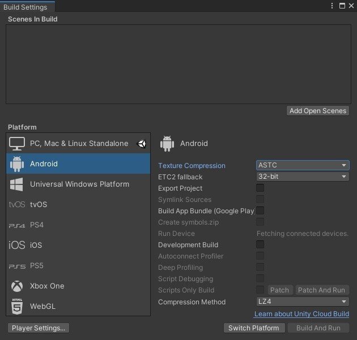Click the Compression Method label

click(x=192, y=302)
